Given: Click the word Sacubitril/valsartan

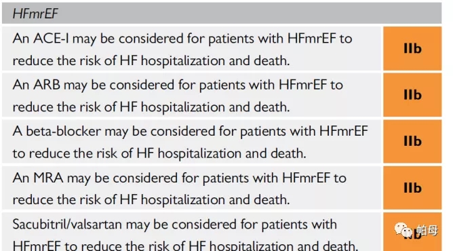Looking at the screenshot, I should tap(67, 225).
